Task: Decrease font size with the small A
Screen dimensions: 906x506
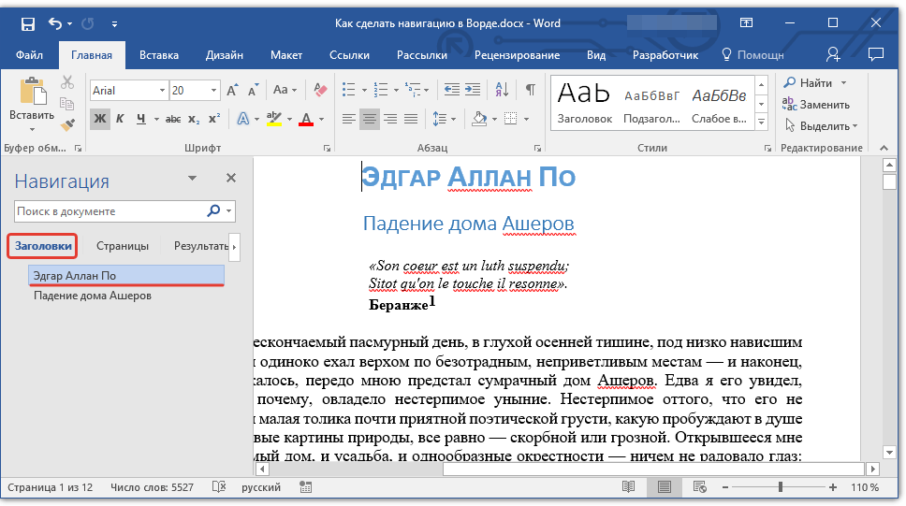Action: coord(253,90)
